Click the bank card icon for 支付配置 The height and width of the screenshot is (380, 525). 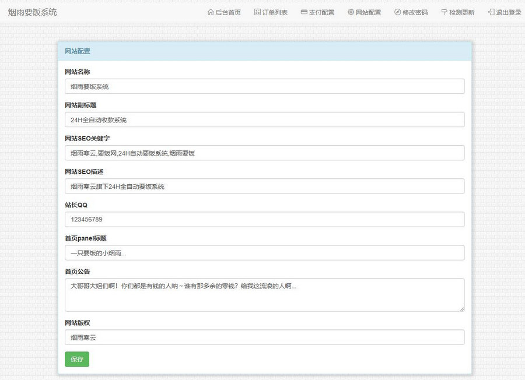click(303, 12)
